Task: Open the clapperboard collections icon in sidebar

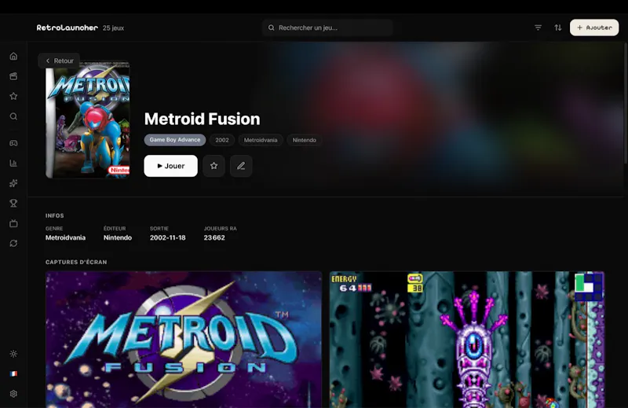Action: [13, 76]
